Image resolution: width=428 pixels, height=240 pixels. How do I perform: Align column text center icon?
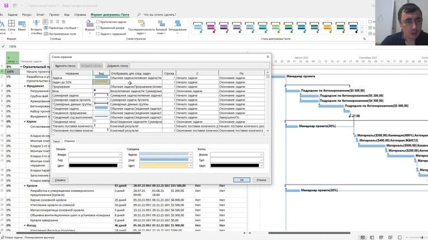point(51,22)
